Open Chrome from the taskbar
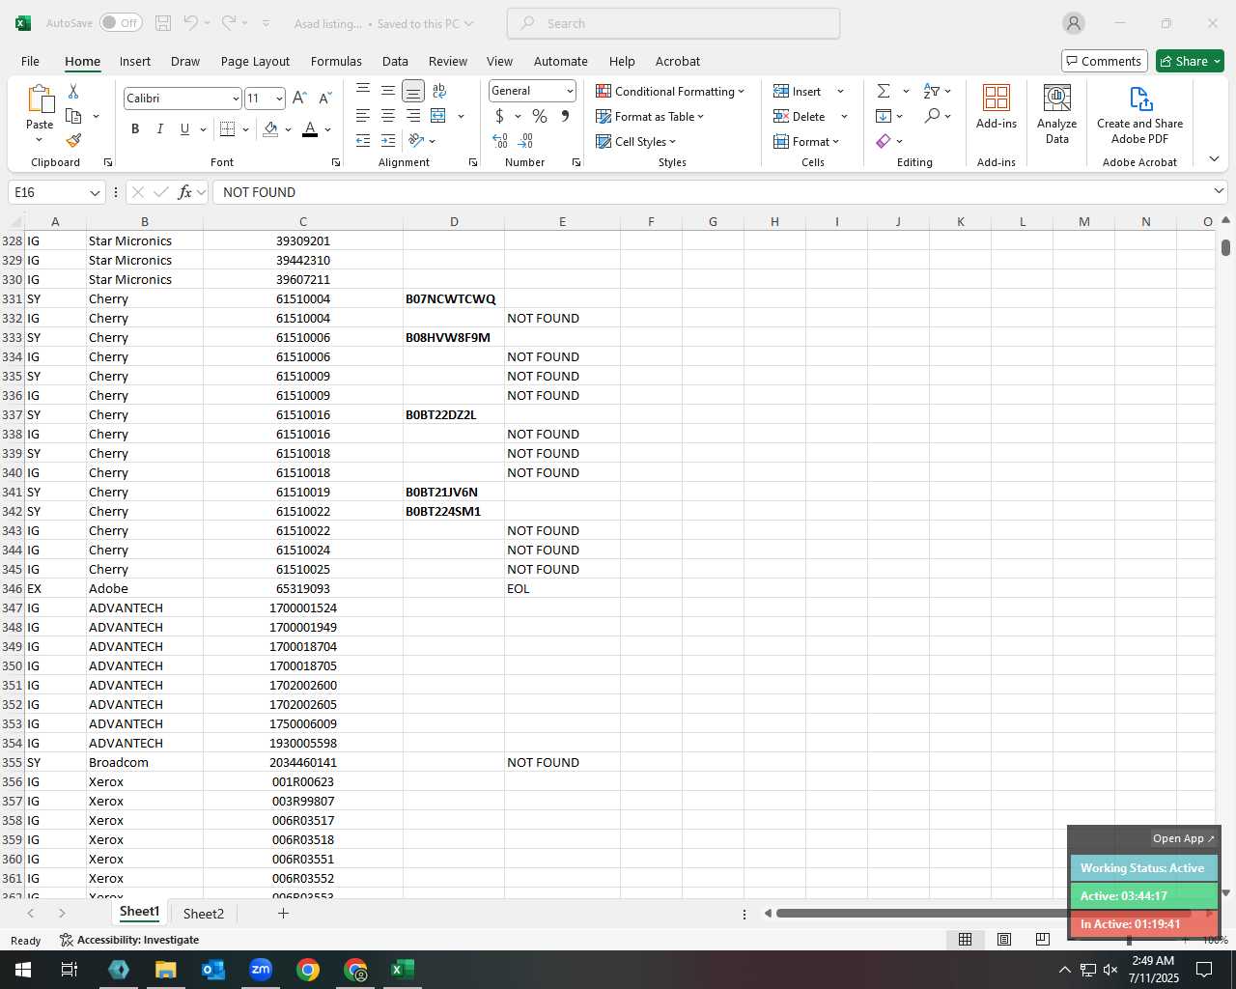Screen dimensions: 1236x989 click(x=308, y=970)
